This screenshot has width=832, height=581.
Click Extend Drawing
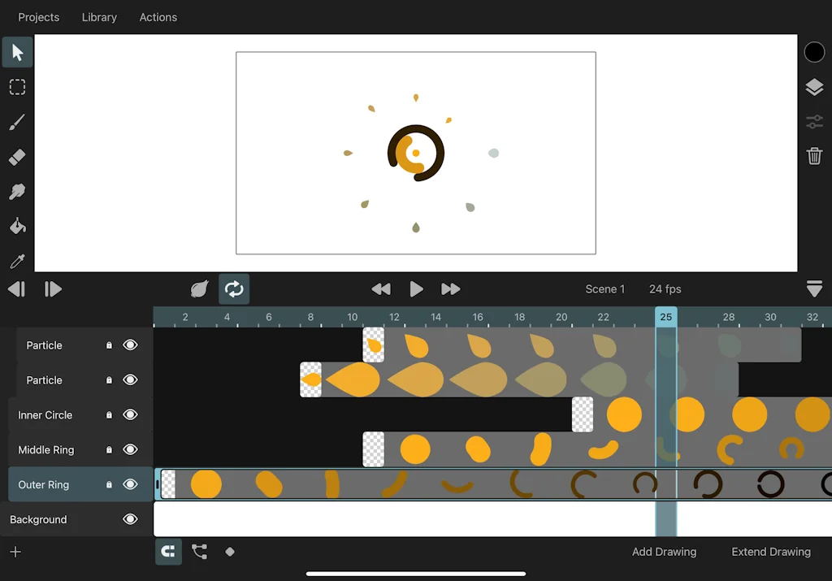771,552
